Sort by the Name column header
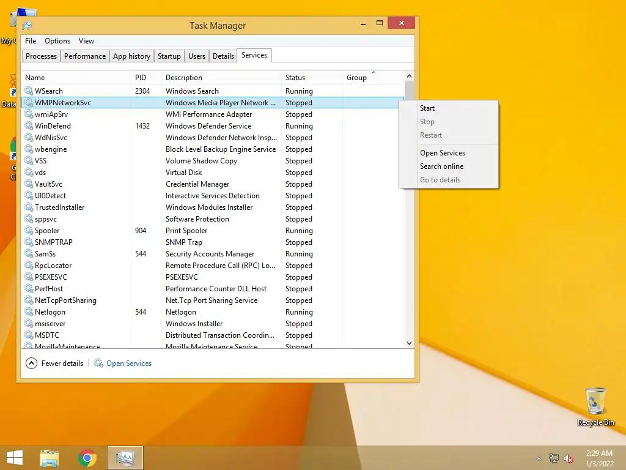626x470 pixels. click(x=76, y=78)
